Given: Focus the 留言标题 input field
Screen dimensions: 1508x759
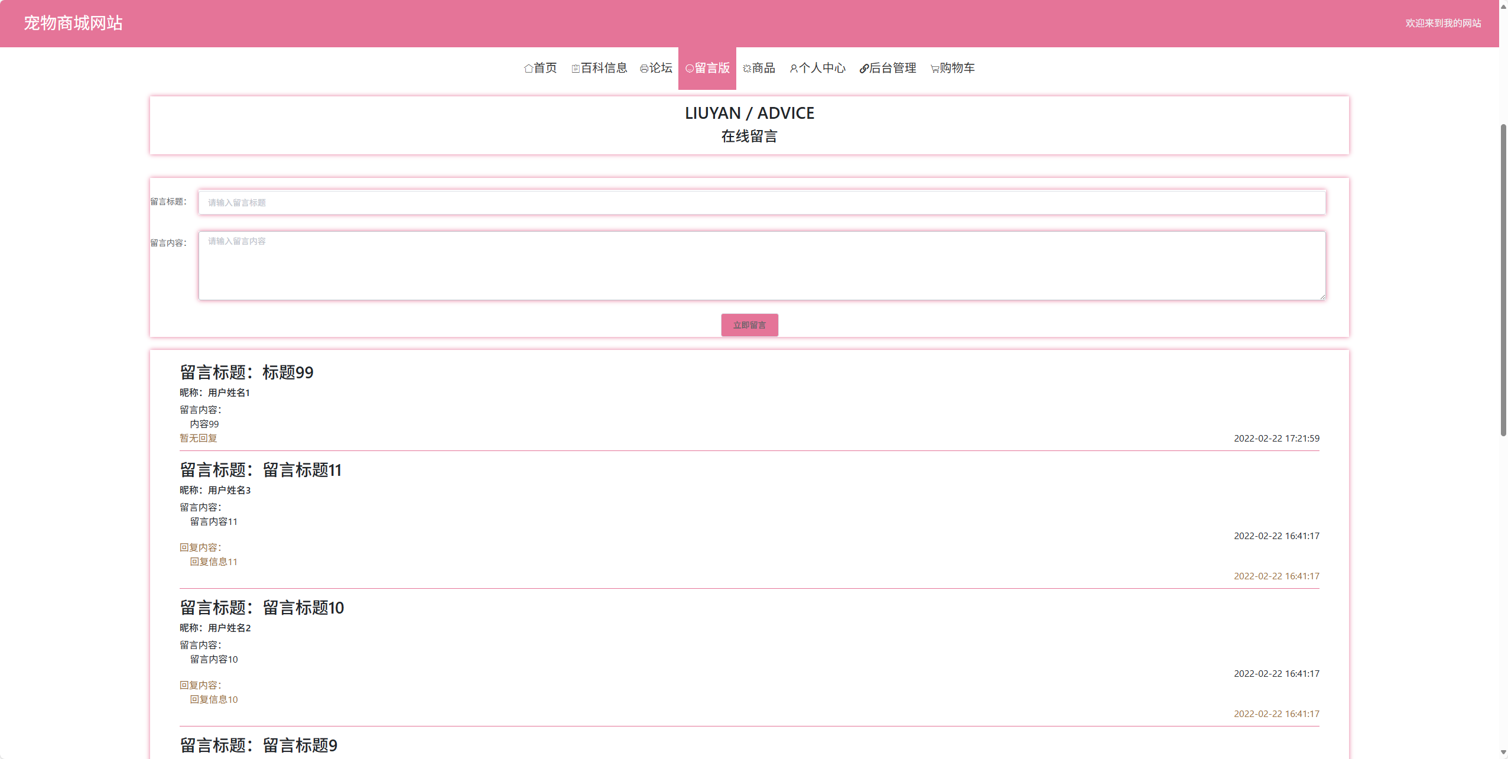Looking at the screenshot, I should 762,203.
